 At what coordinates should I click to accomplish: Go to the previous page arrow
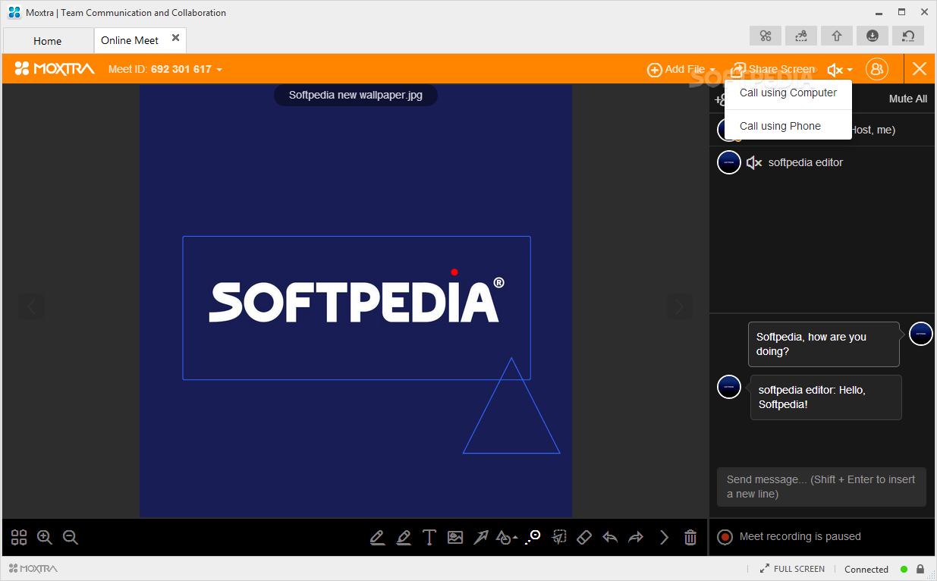coord(31,306)
